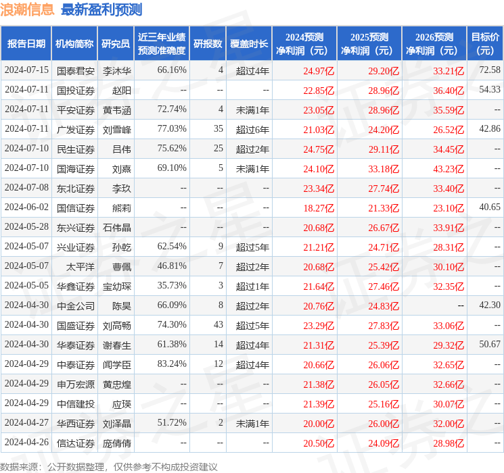Select the 中信建投 institution cell

(x=76, y=404)
